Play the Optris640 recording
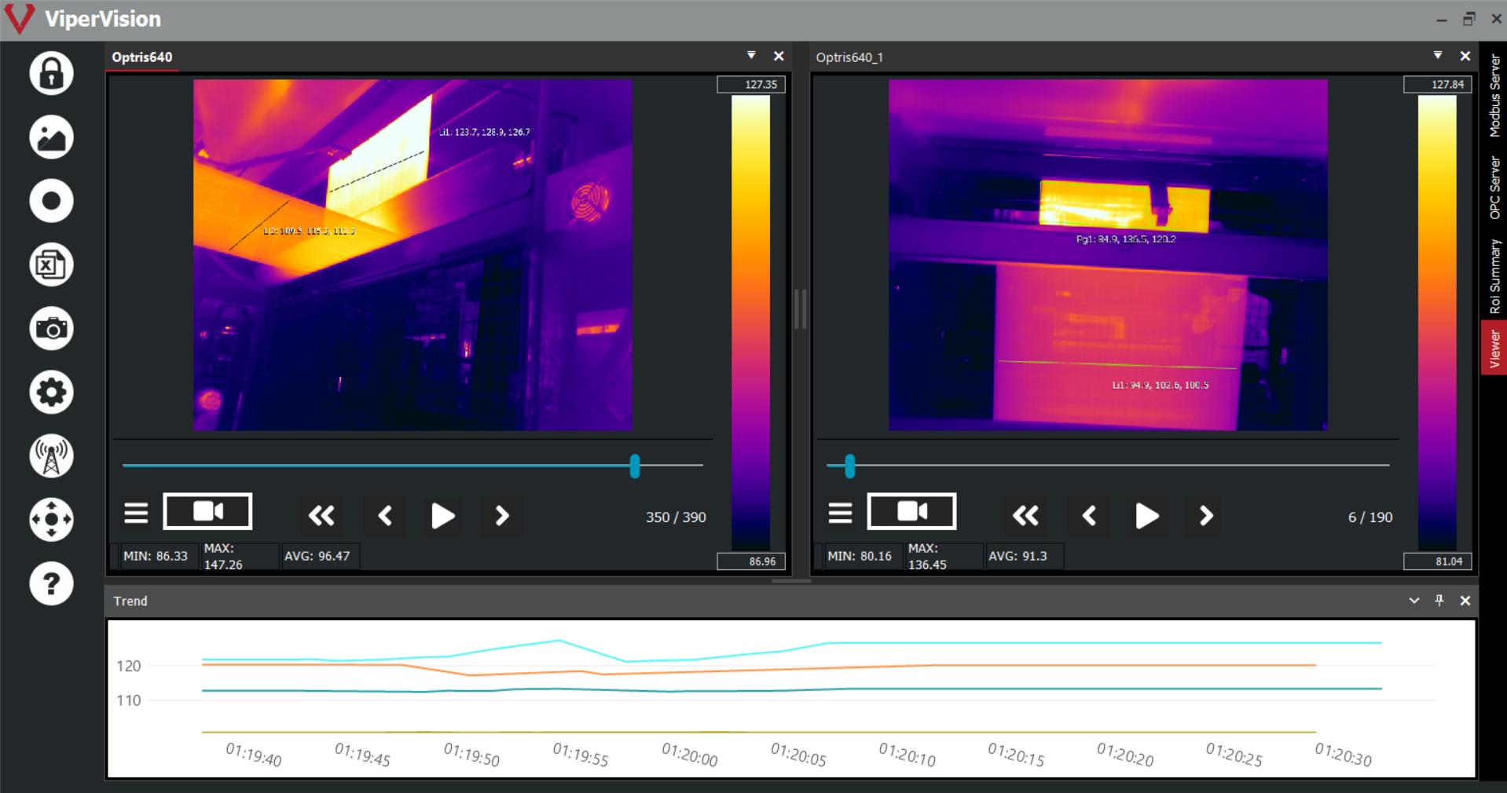This screenshot has height=793, width=1507. [x=442, y=516]
